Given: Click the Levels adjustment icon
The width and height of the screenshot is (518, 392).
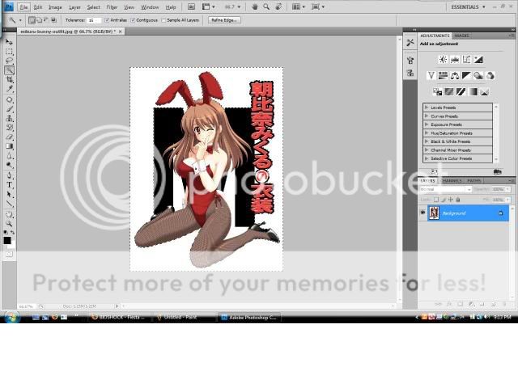Looking at the screenshot, I should click(455, 59).
